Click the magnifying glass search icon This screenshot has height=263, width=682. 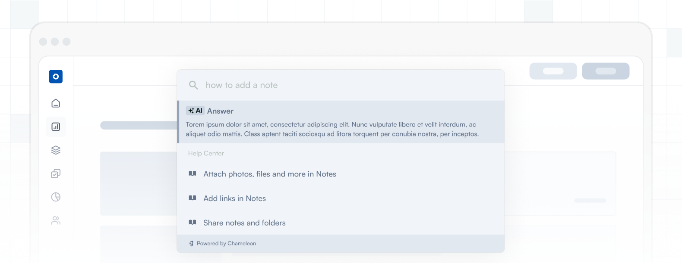tap(193, 85)
